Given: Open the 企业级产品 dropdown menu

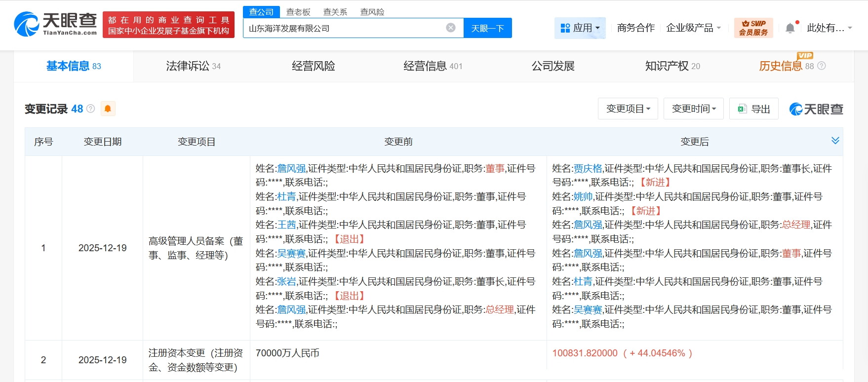Looking at the screenshot, I should click(x=693, y=28).
